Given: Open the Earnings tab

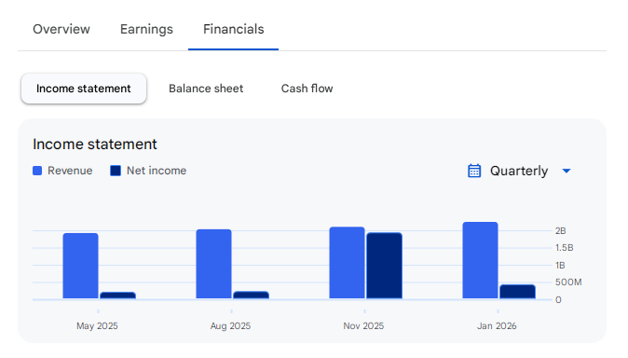Looking at the screenshot, I should point(146,29).
